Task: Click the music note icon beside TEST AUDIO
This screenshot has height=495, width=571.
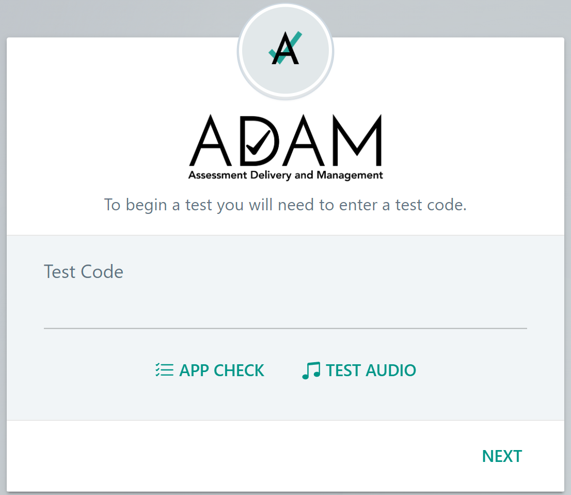Action: tap(311, 369)
